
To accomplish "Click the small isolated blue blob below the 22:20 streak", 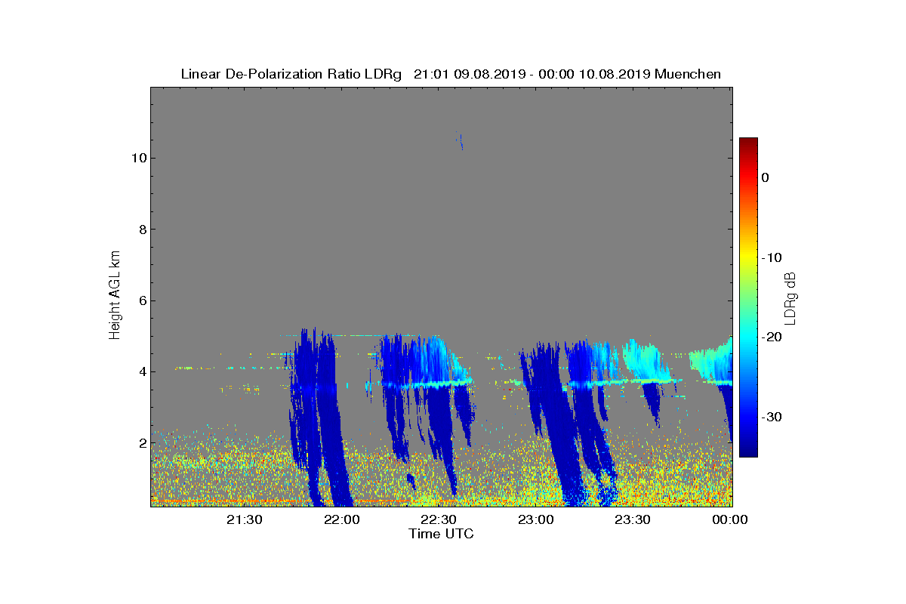I will coord(411,481).
